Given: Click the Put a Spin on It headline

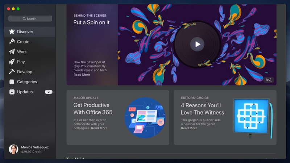Looking at the screenshot, I should tap(91, 22).
